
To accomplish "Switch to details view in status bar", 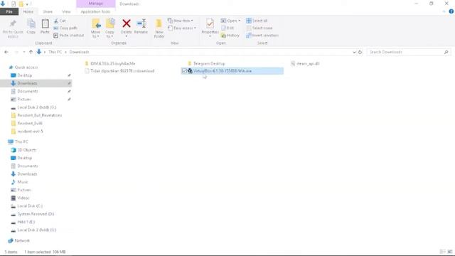I will [x=442, y=252].
